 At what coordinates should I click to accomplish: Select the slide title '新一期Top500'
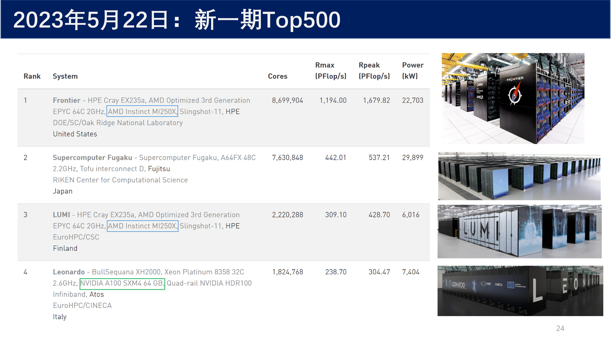(267, 20)
